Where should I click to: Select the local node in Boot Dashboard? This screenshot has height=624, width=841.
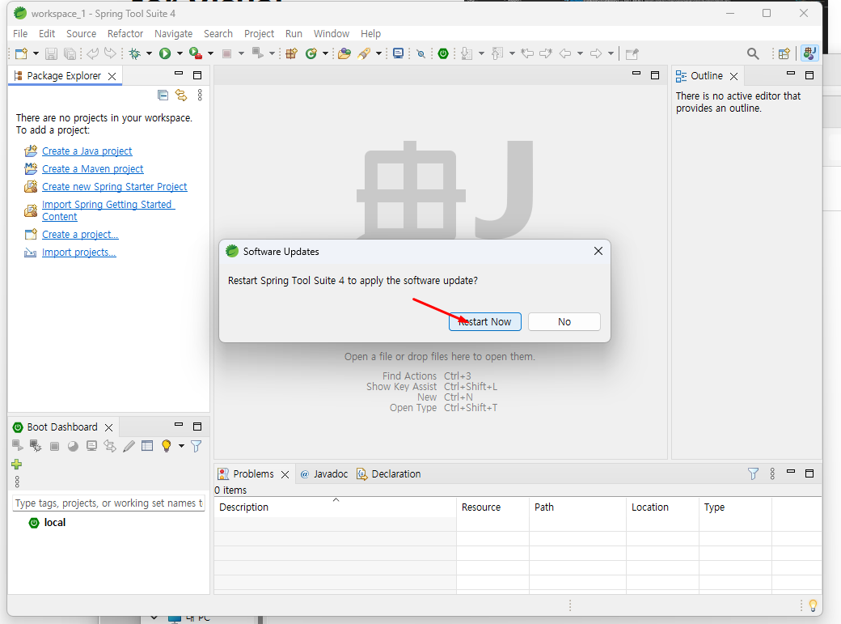point(55,523)
